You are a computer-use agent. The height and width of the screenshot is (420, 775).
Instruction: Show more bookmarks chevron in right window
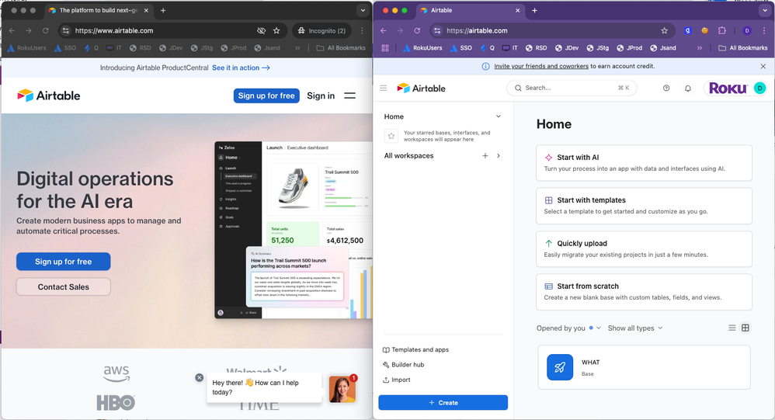click(x=700, y=48)
